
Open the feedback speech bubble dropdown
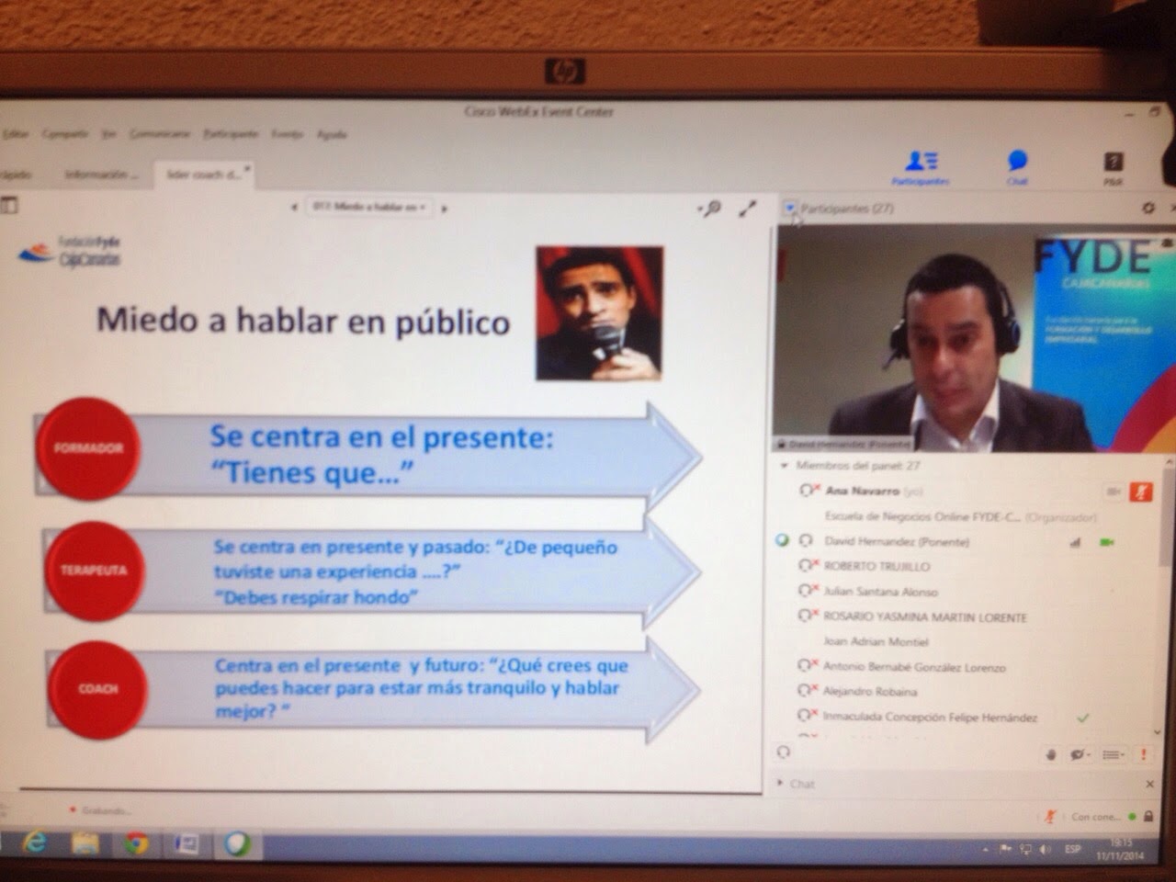[x=1080, y=754]
